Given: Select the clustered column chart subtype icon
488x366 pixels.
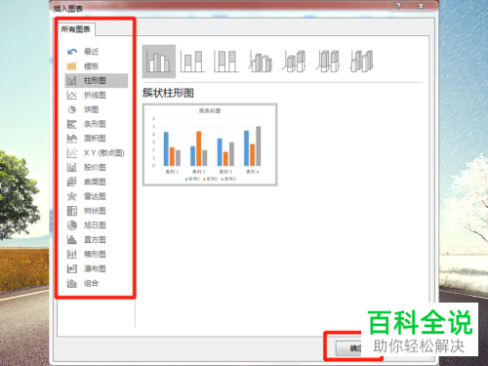Looking at the screenshot, I should [x=159, y=61].
